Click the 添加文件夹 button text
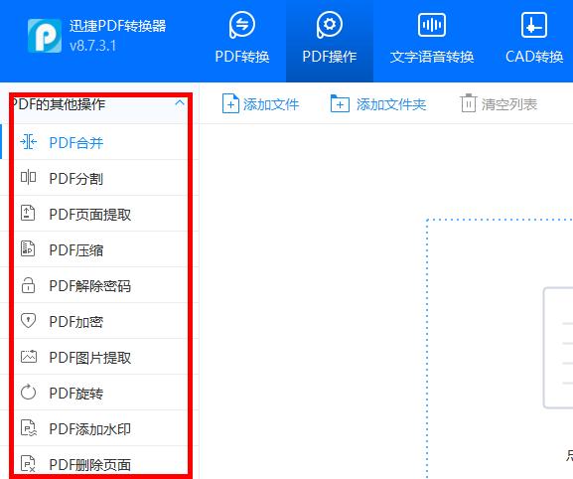Image resolution: width=573 pixels, height=479 pixels. pos(391,104)
